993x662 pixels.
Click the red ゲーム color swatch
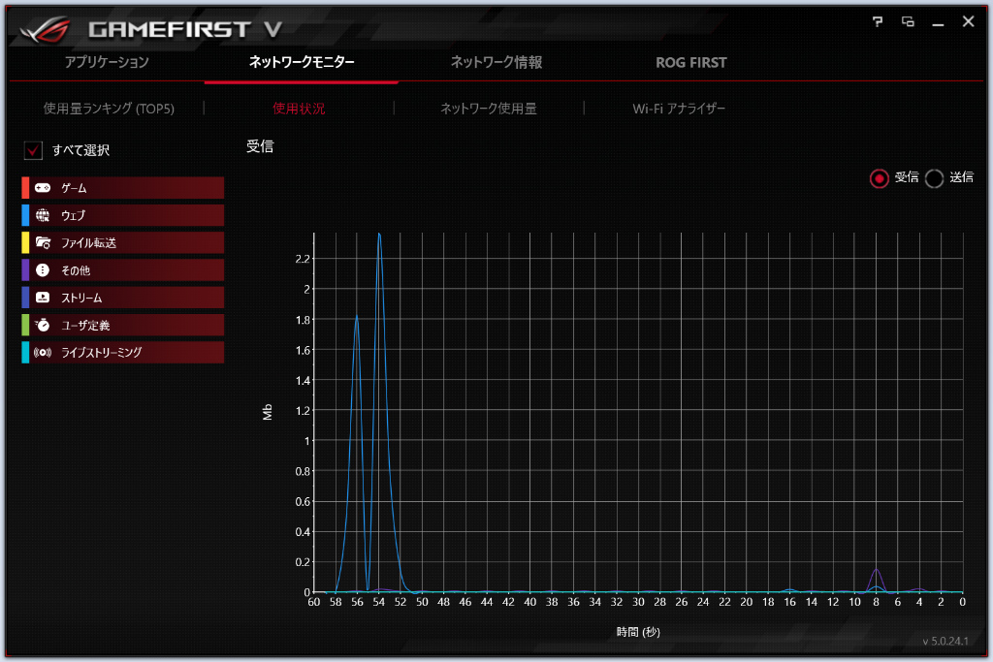pos(25,187)
